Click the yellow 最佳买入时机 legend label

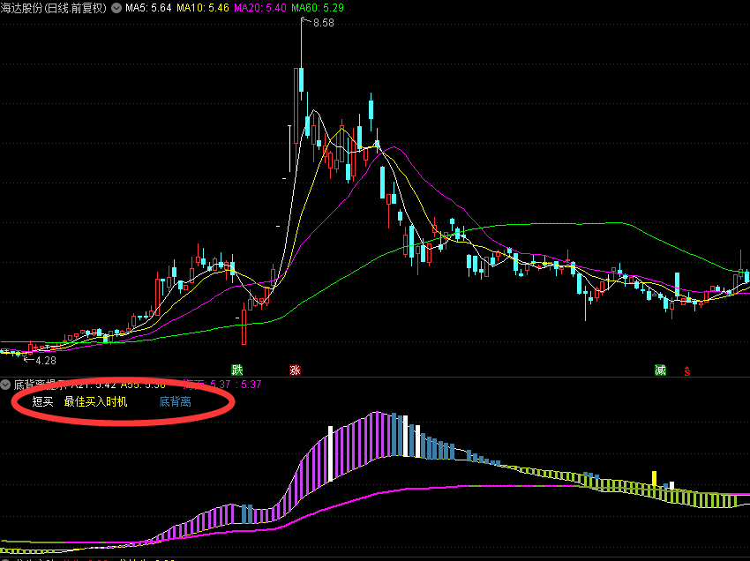pyautogui.click(x=95, y=402)
